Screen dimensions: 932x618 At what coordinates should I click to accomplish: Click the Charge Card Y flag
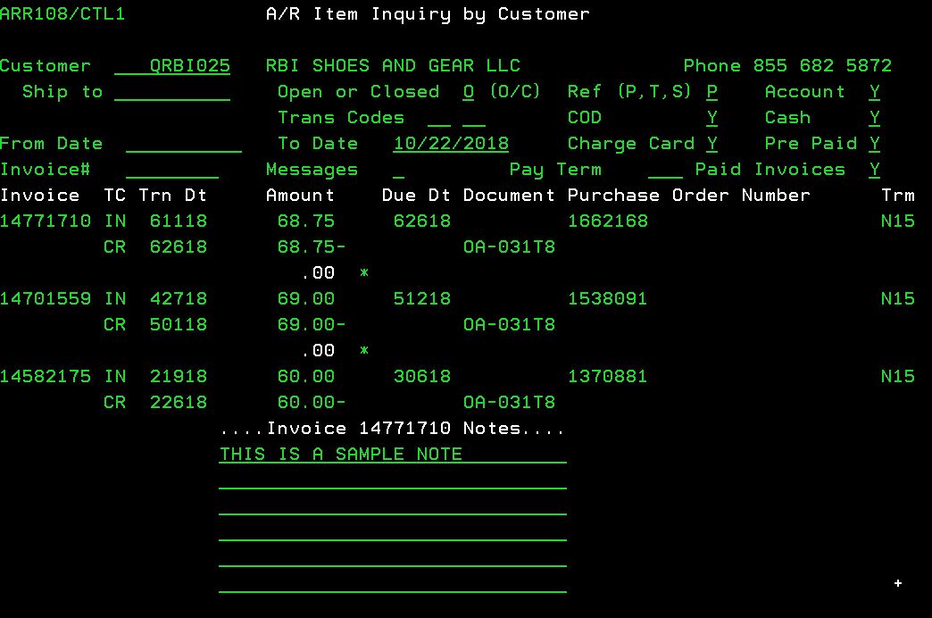(x=711, y=144)
